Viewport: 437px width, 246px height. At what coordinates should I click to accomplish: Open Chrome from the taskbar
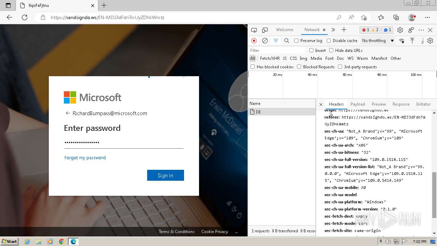coord(62,242)
